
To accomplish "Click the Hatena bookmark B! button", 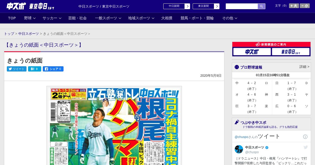I will coord(35,69).
